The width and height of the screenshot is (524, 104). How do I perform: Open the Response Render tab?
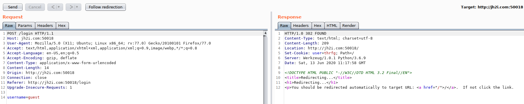click(349, 25)
